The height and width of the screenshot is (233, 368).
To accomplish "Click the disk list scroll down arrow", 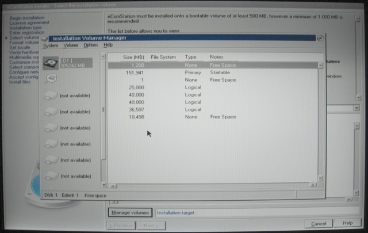I will pos(103,185).
